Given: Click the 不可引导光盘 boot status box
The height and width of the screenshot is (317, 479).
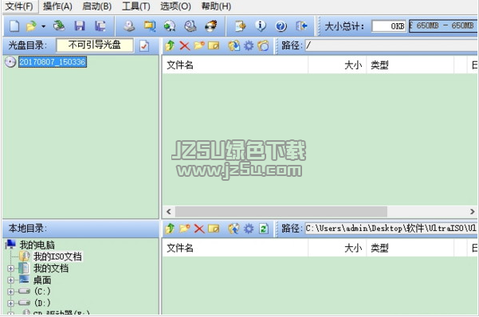Looking at the screenshot, I should point(95,45).
